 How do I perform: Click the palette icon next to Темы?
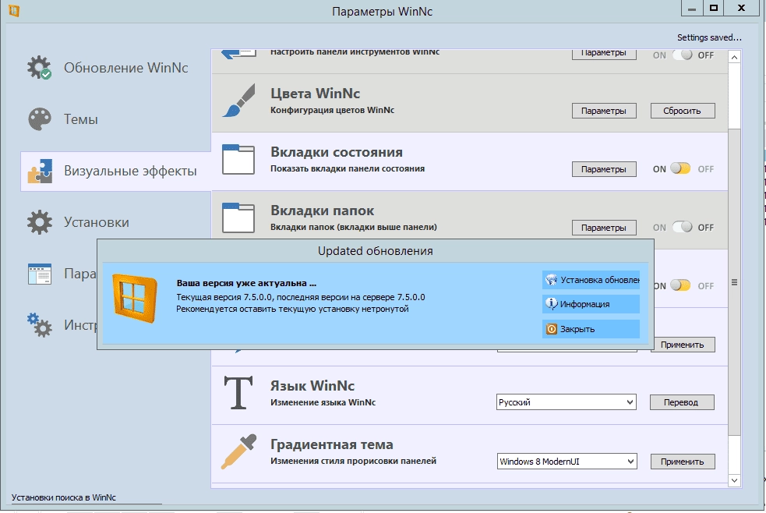click(x=39, y=119)
